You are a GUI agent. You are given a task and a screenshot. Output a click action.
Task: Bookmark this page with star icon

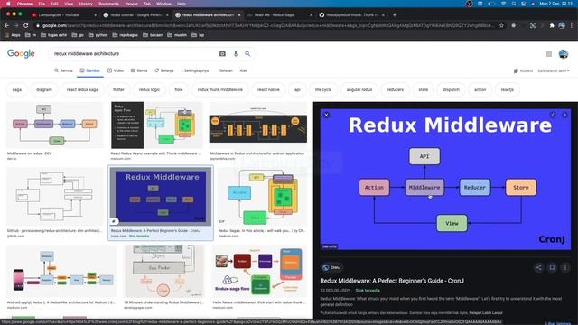click(x=501, y=26)
